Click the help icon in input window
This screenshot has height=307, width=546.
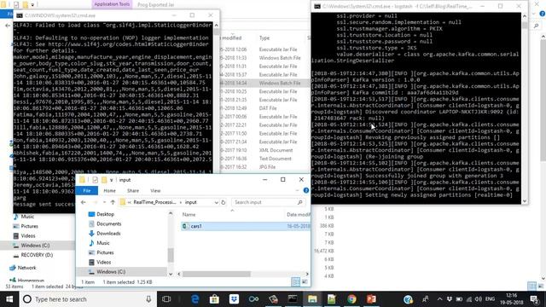point(305,190)
